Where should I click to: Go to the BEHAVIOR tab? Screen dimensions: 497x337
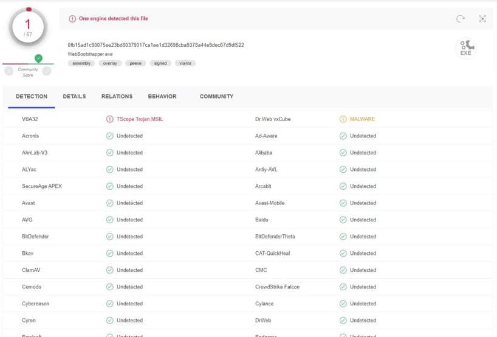point(162,97)
